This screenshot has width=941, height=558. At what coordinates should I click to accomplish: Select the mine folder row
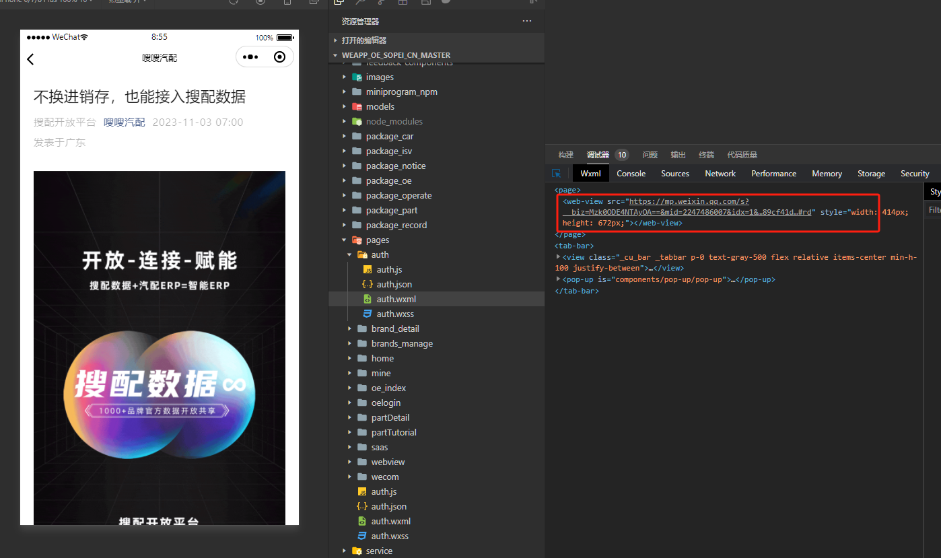(x=436, y=374)
